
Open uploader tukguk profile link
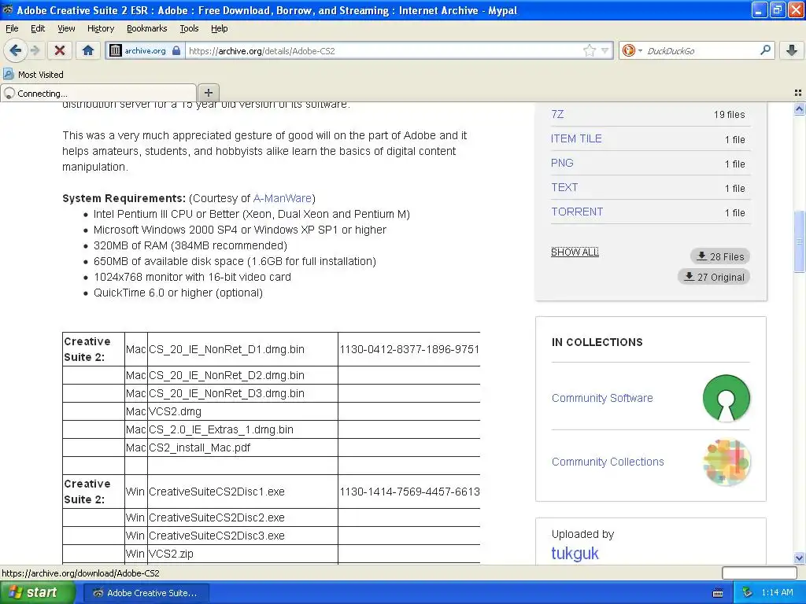click(x=575, y=554)
